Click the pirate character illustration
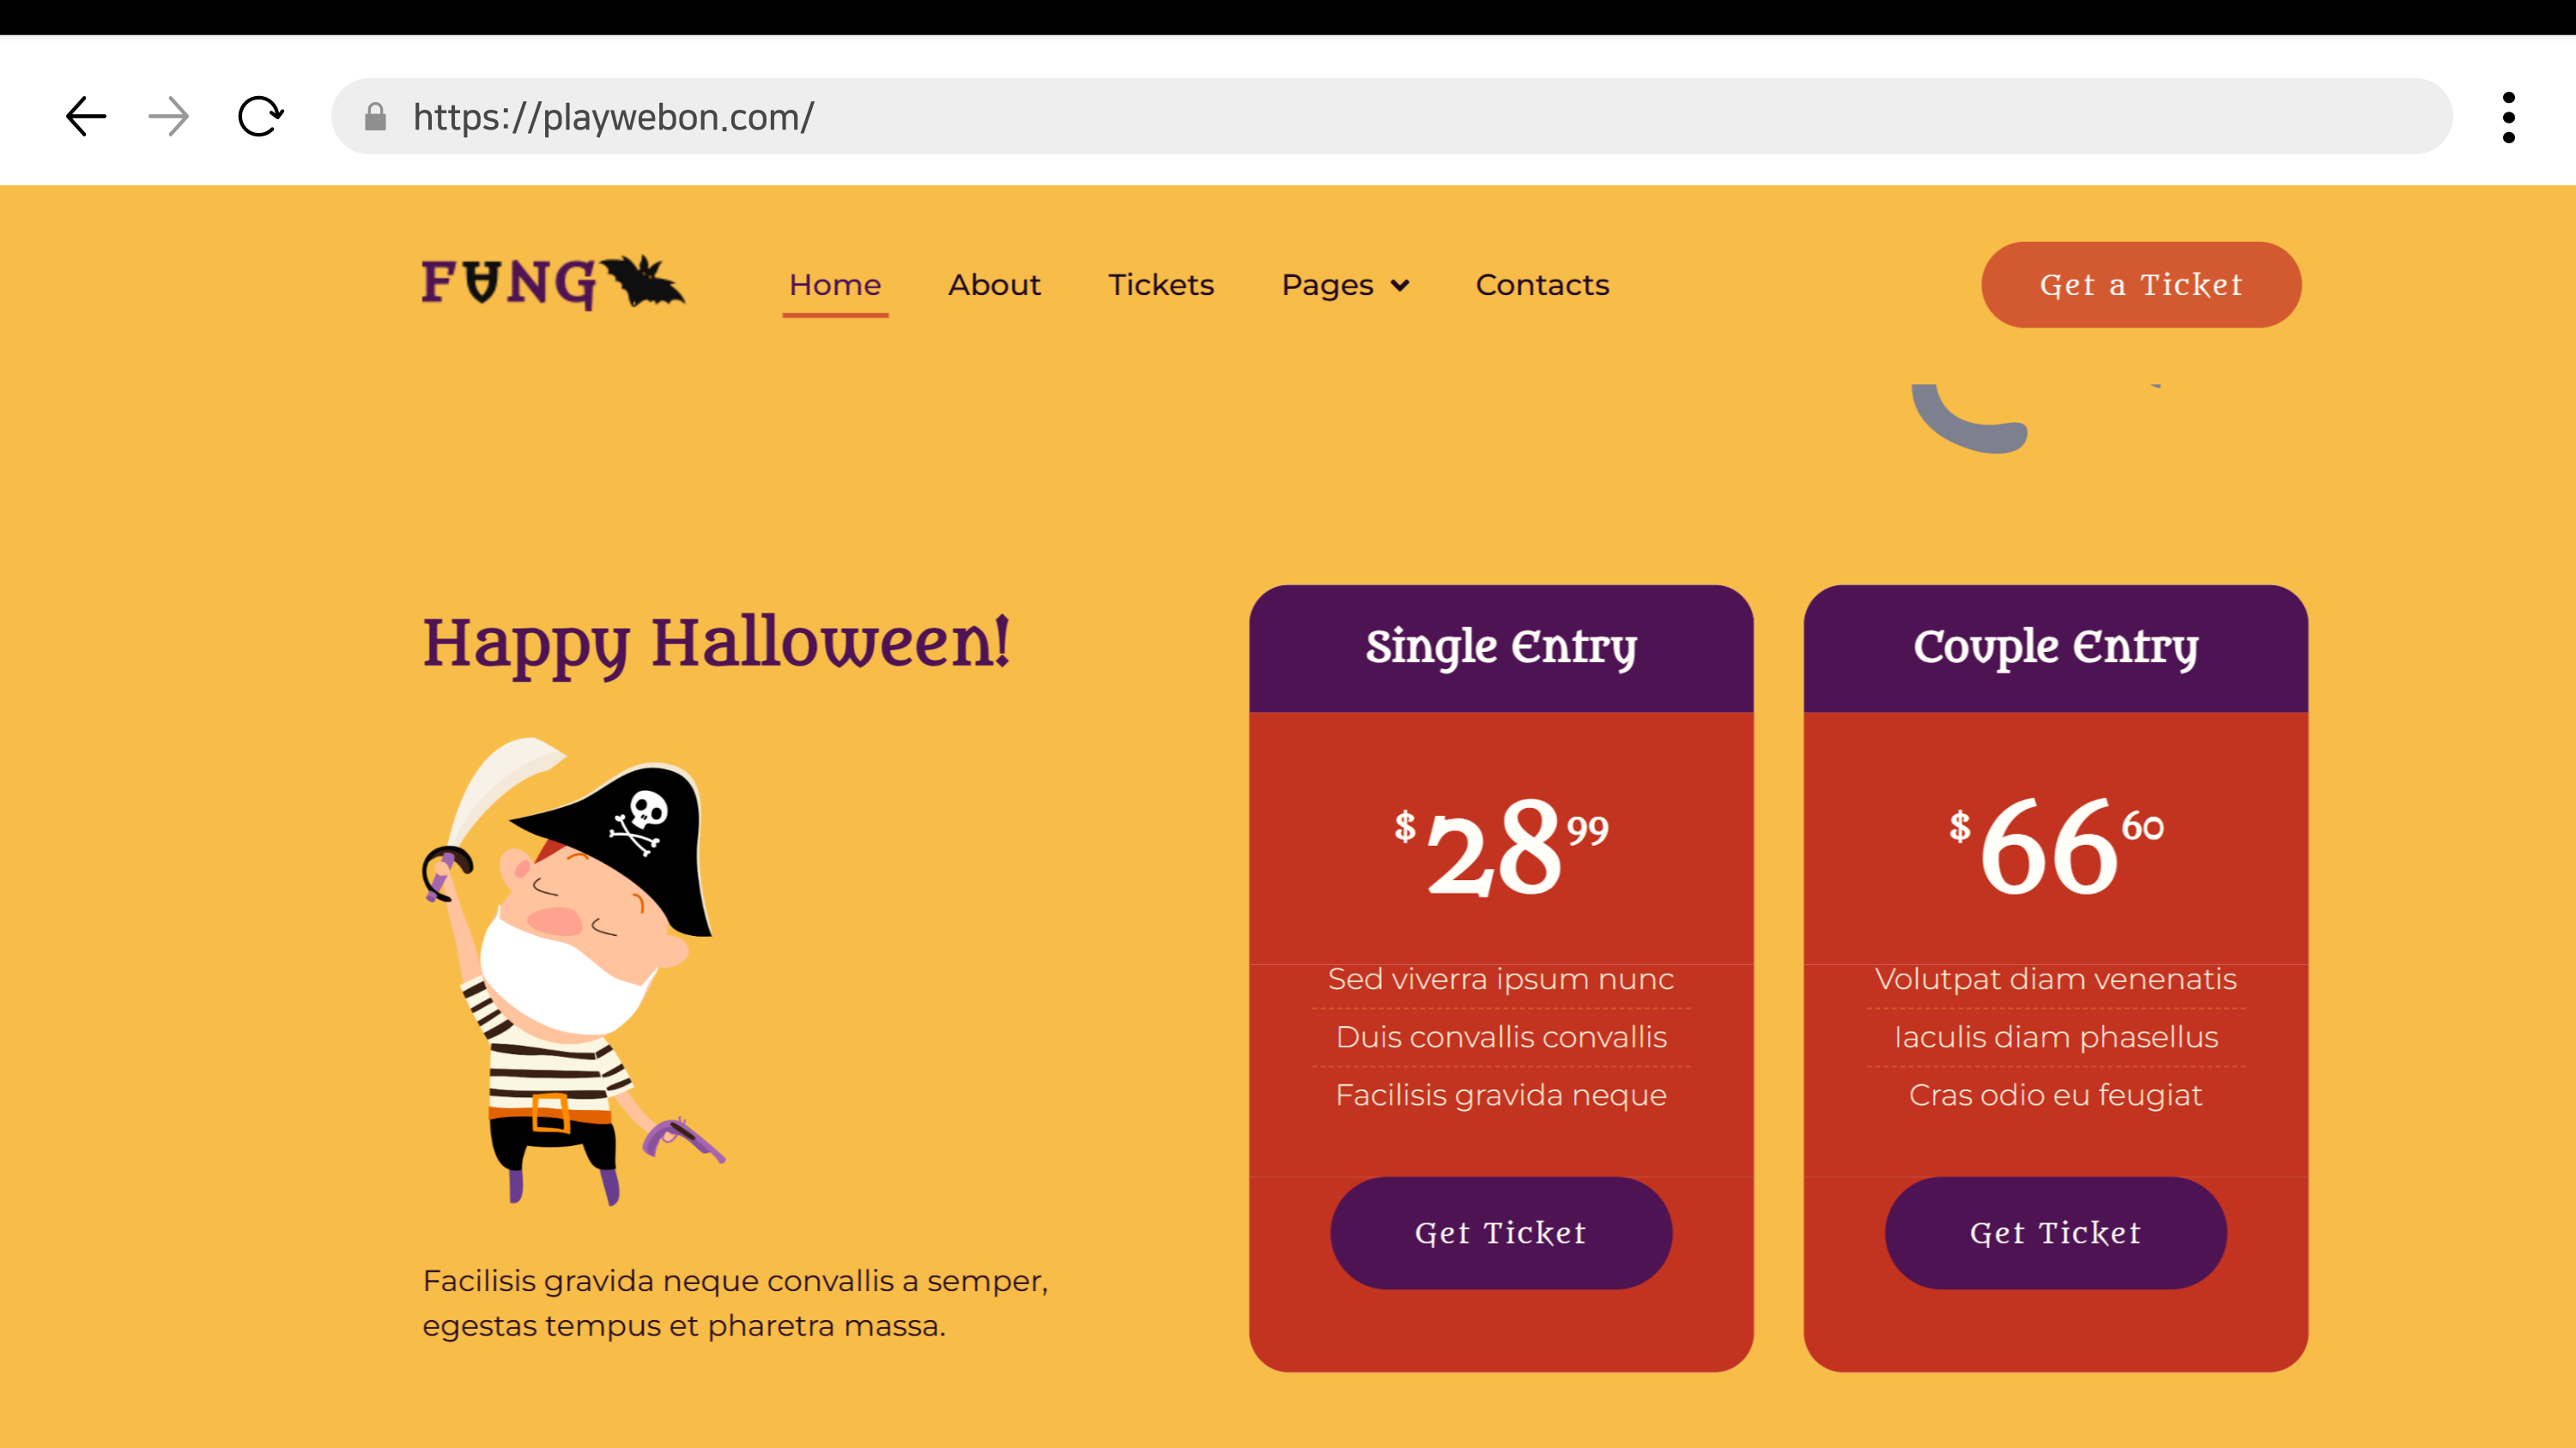Viewport: 2576px width, 1448px height. coord(574,971)
